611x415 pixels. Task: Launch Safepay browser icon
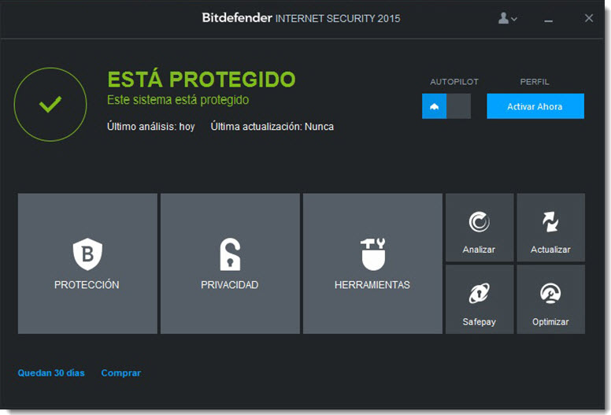(479, 294)
